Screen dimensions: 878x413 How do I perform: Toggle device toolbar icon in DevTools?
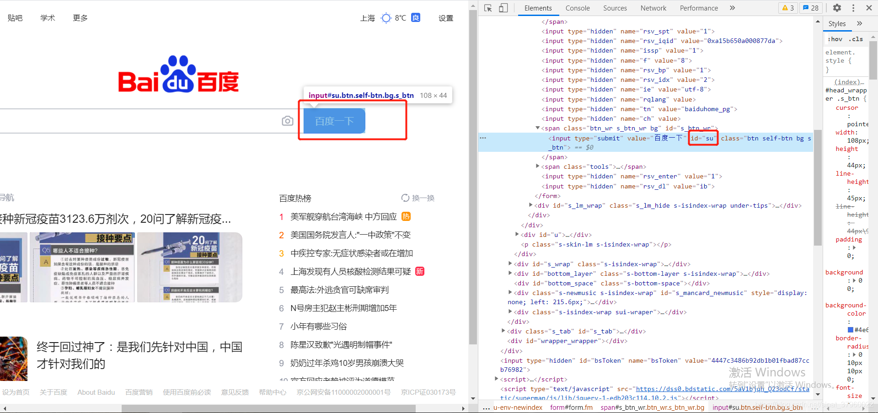[503, 8]
